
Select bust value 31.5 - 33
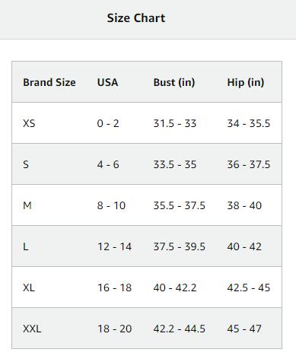pos(175,123)
